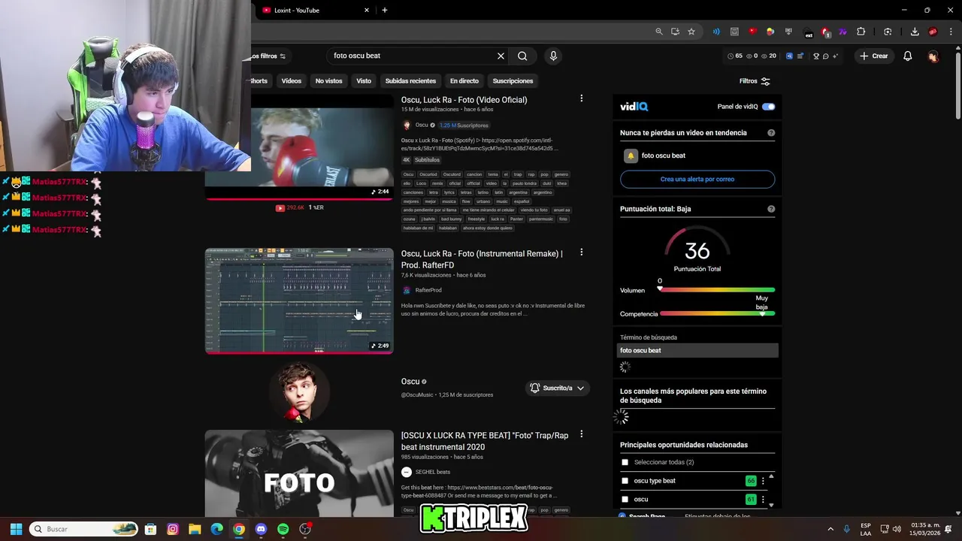Open the RafterProd channel link
The image size is (962, 541).
[x=428, y=290]
